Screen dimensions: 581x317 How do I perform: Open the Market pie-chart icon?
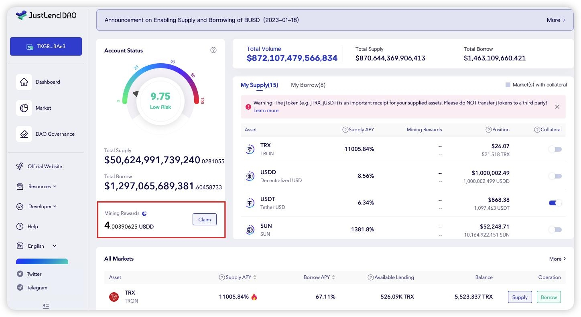[x=24, y=108]
